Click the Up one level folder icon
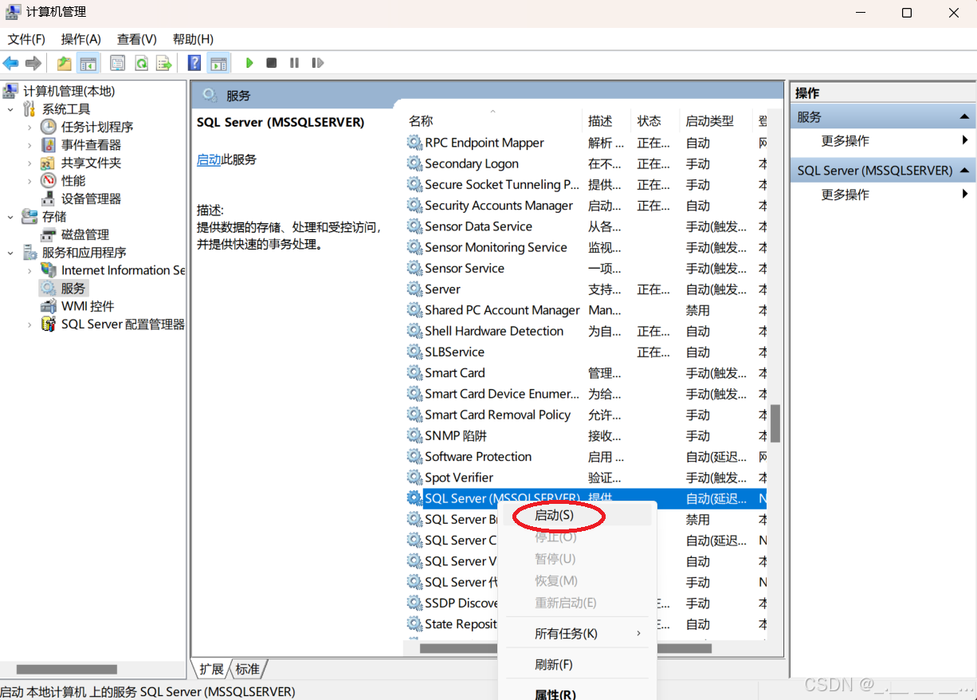 pyautogui.click(x=65, y=63)
